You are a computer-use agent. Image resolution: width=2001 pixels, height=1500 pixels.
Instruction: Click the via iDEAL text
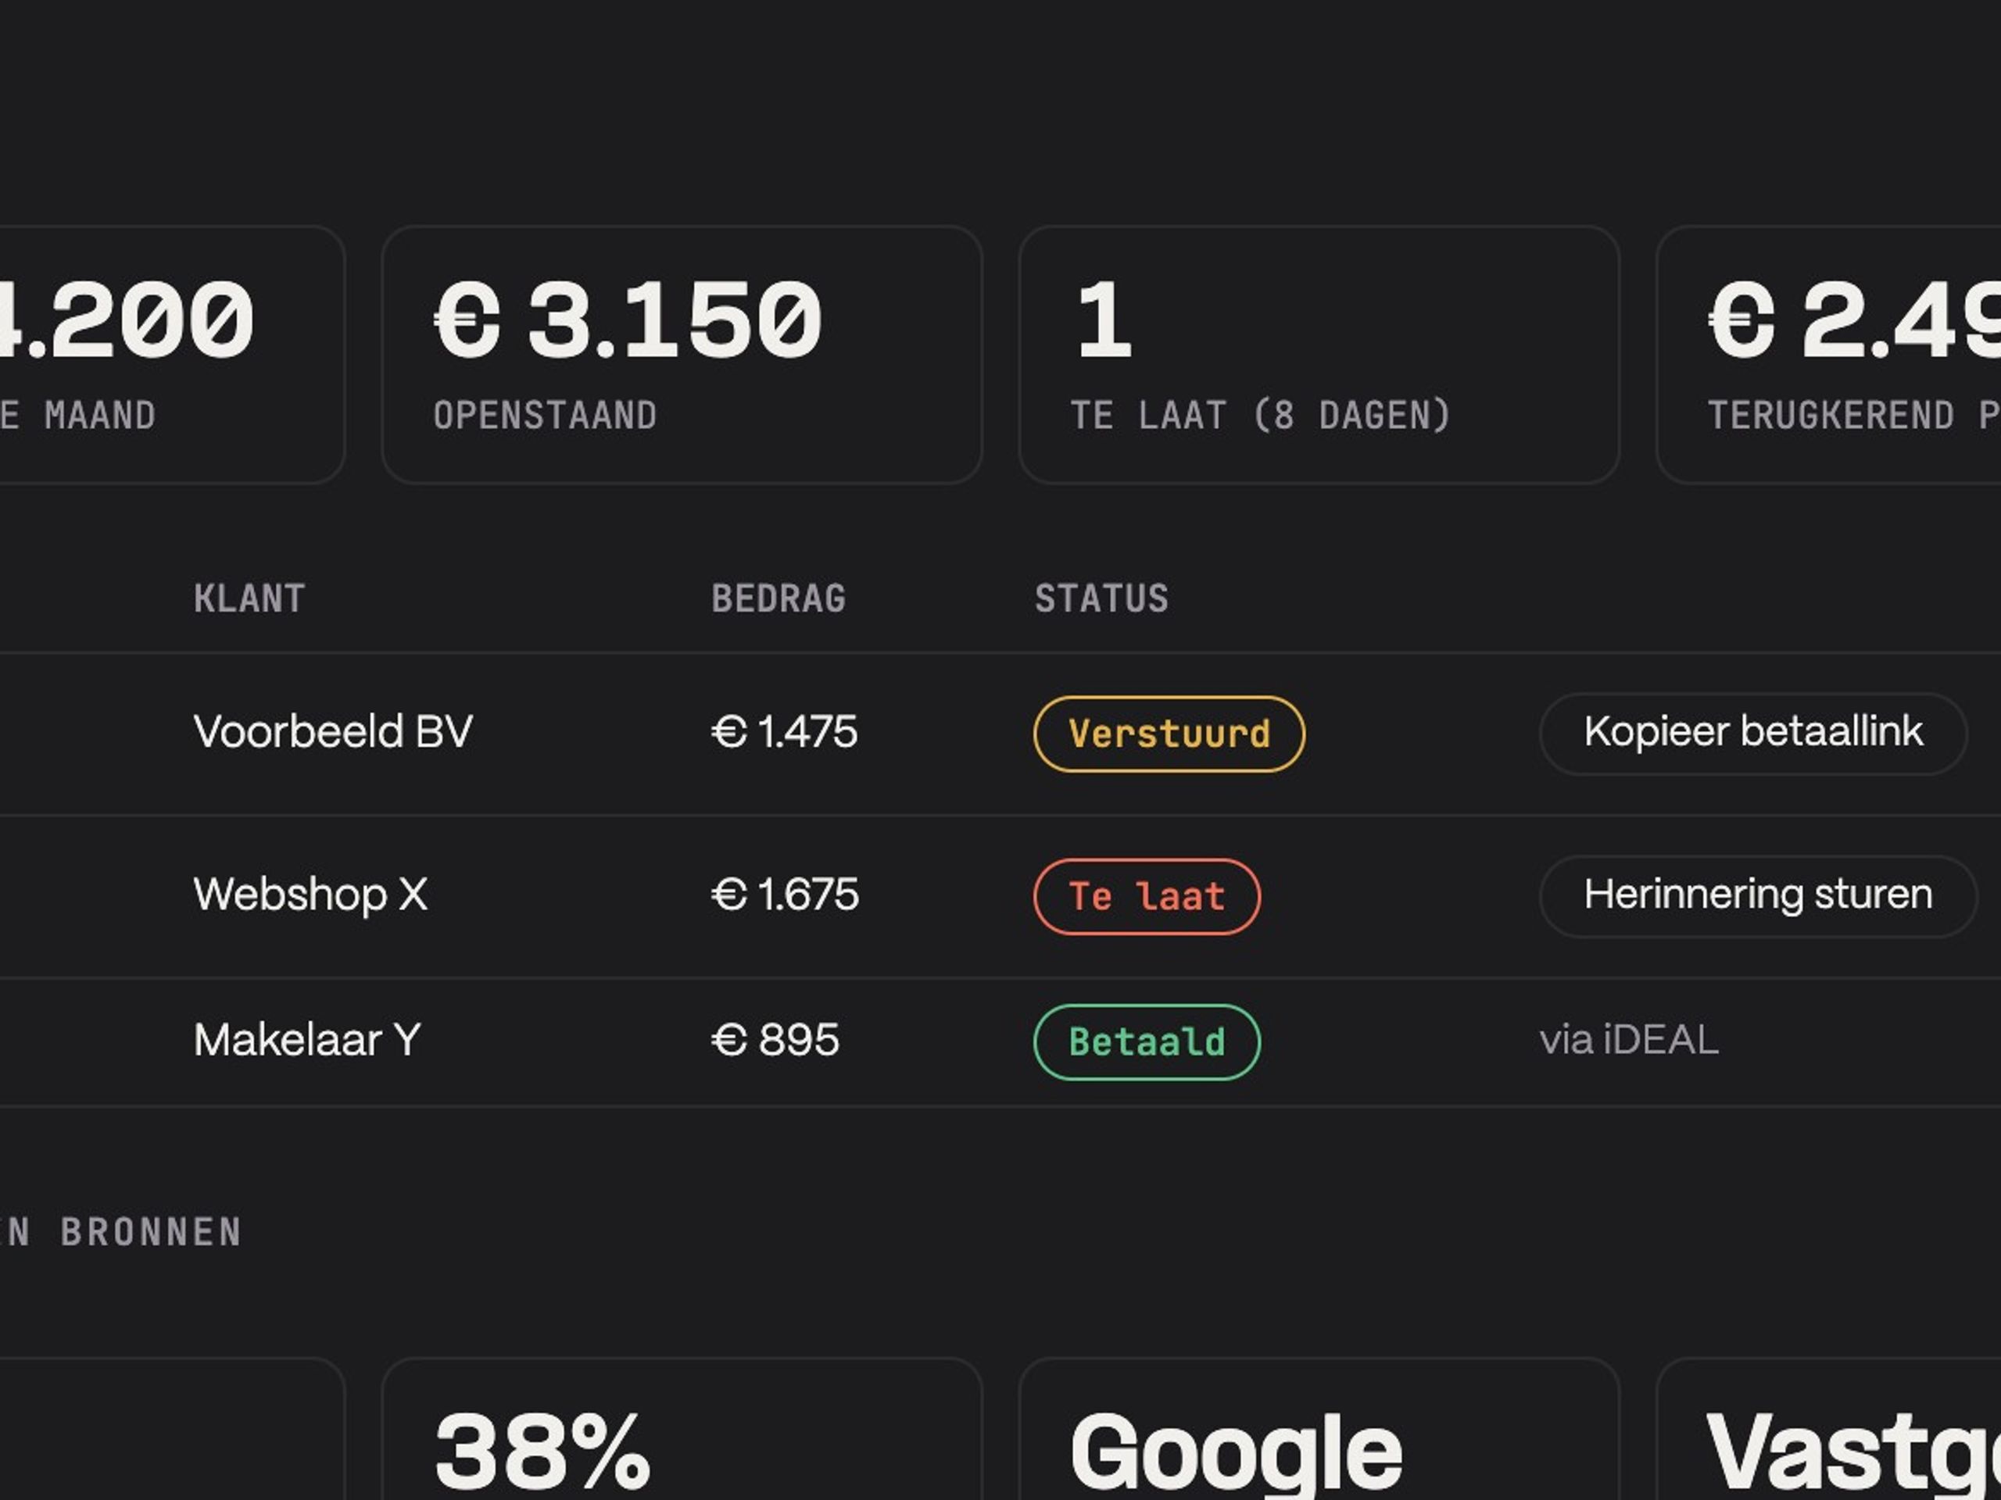[1629, 1040]
